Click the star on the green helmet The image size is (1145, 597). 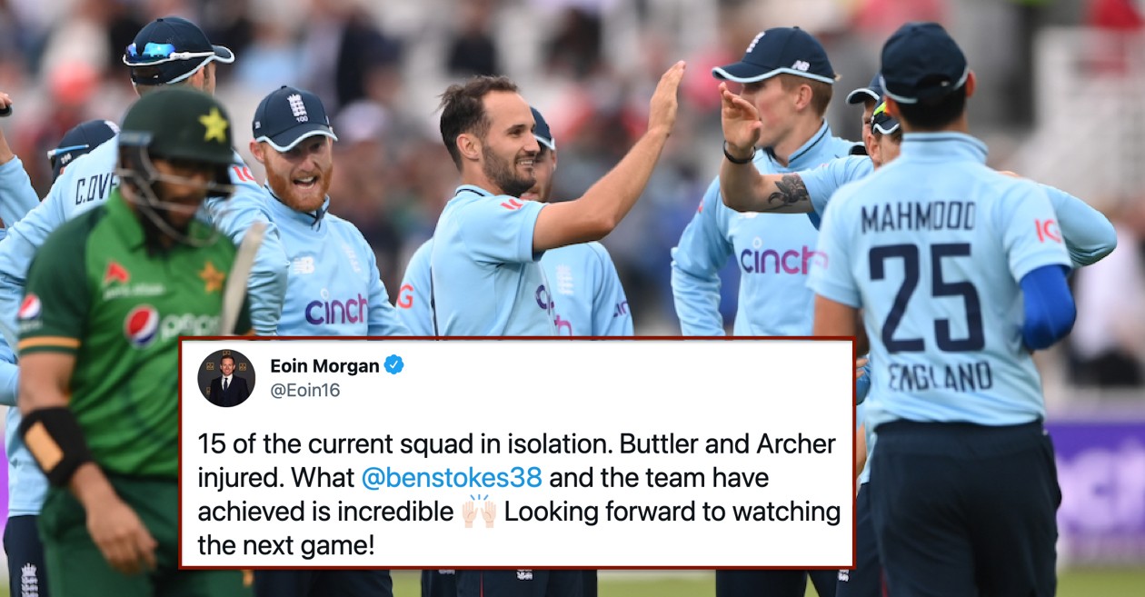214,124
